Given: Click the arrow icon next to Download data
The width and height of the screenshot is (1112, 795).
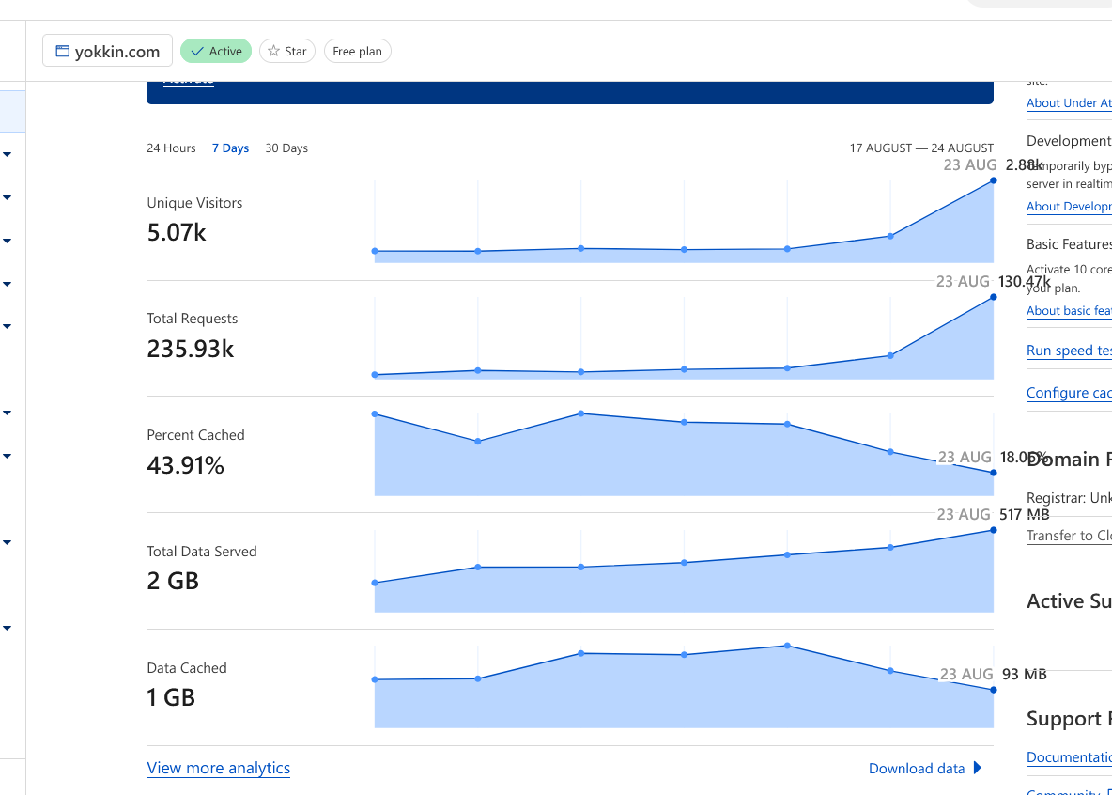Looking at the screenshot, I should [978, 768].
